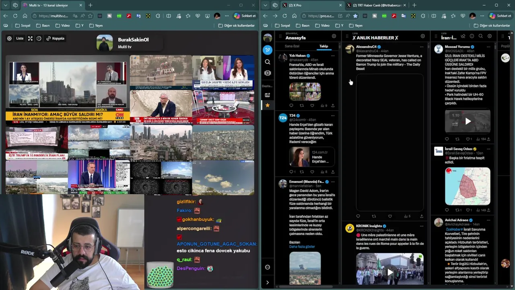Show info for the İran list column
Image resolution: width=515 pixels, height=290 pixels.
pyautogui.click(x=472, y=36)
